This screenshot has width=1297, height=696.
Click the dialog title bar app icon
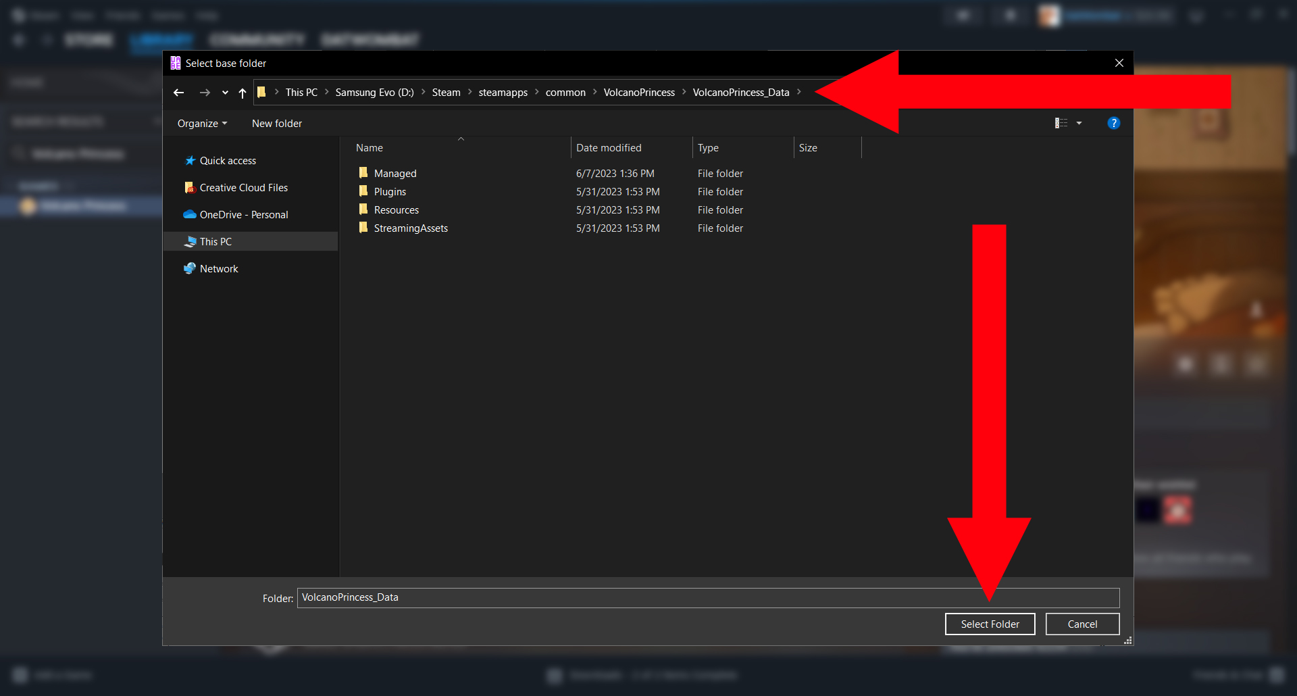pos(176,63)
